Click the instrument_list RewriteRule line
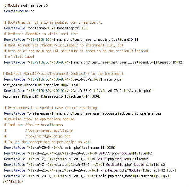189x187 pixels. (x=93, y=62)
